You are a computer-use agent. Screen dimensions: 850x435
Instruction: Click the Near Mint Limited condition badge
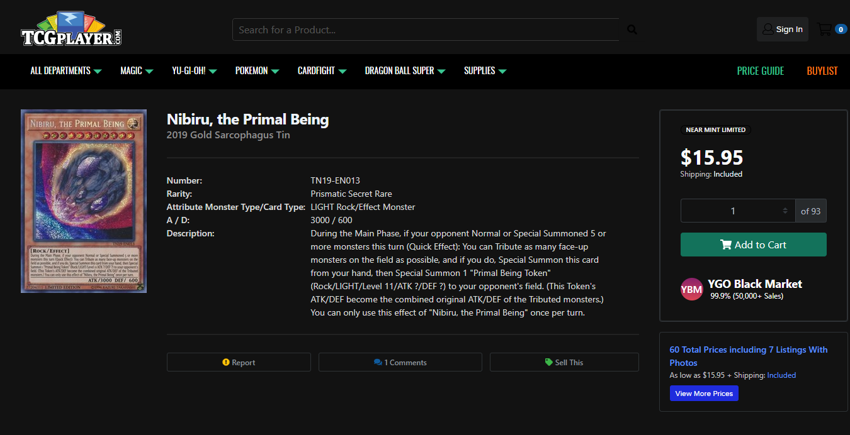pos(715,130)
